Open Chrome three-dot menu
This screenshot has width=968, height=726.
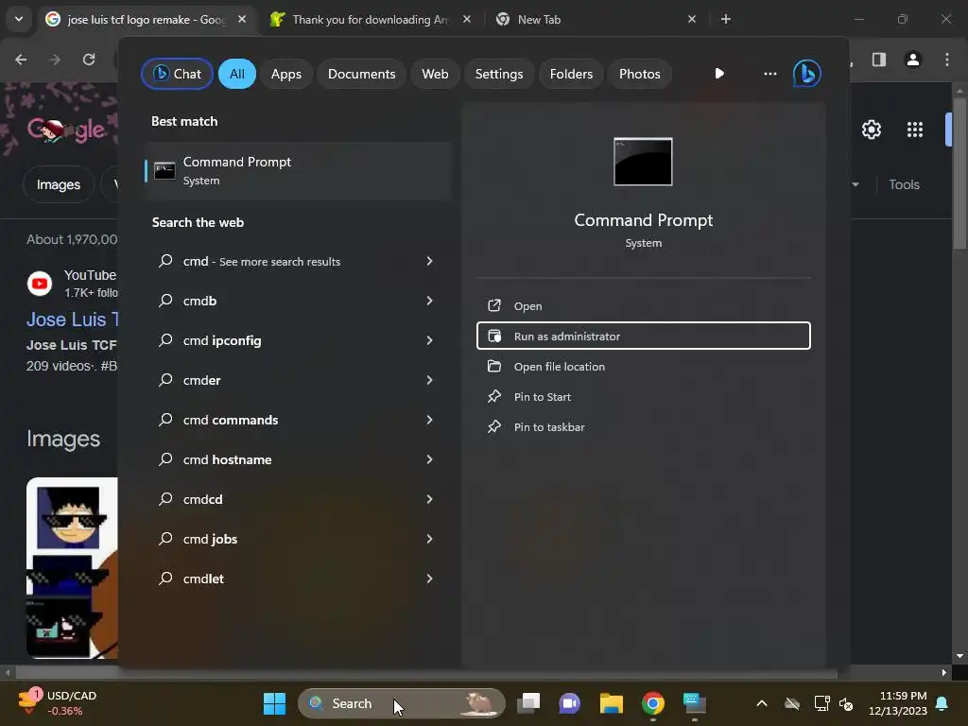coord(947,60)
